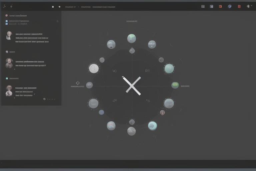This screenshot has height=171, width=256.
Task: Click the grid layout icon in the top toolbar
Action: (x=203, y=6)
